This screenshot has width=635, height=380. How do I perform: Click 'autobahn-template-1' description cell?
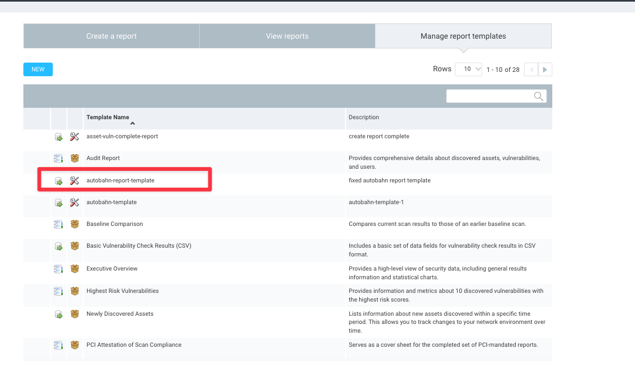tap(376, 202)
